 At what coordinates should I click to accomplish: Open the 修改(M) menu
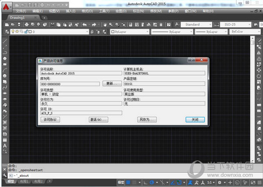coord(156,11)
